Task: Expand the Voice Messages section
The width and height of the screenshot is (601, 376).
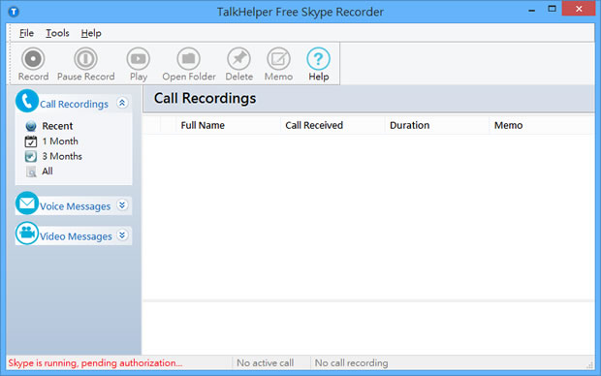Action: point(122,205)
